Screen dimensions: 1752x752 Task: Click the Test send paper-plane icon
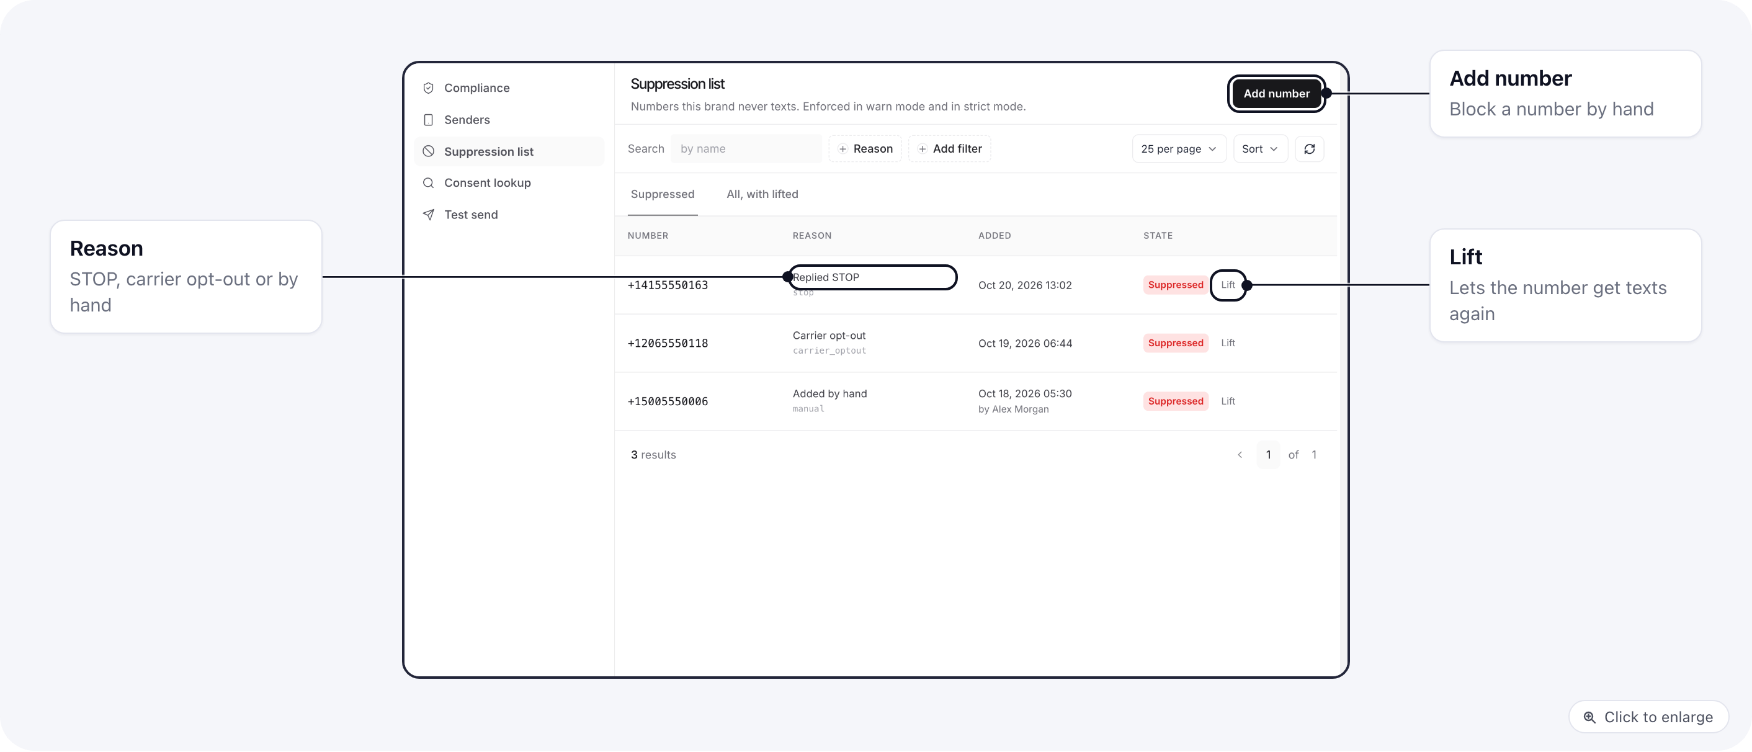click(428, 214)
